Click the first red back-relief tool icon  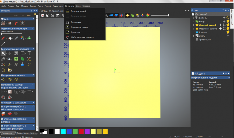[x=3, y=114]
